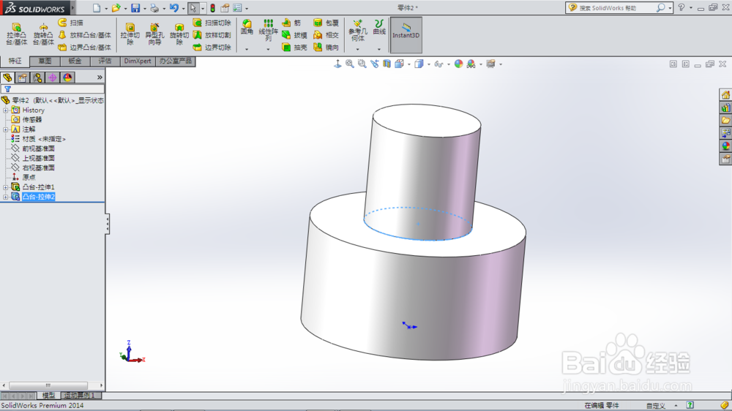Choose the 扫描 sweep tool
The width and height of the screenshot is (732, 411).
point(70,23)
